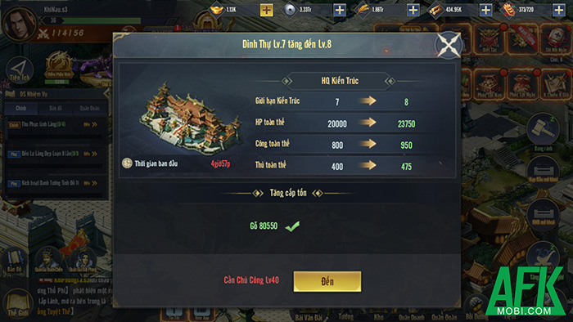Click the Đến button to upgrade
573x322 pixels.
[327, 281]
